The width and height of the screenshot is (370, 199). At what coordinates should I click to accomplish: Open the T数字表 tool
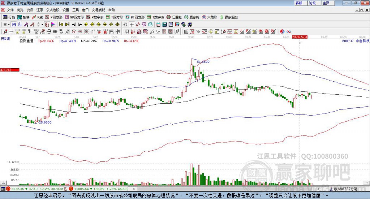(155, 17)
